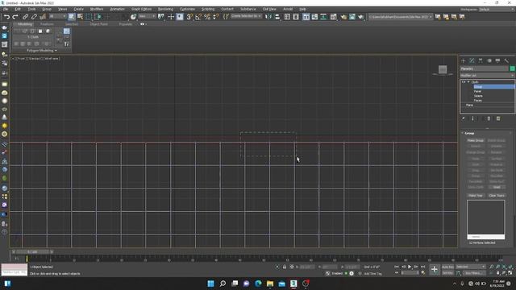Click the ViewCube in the viewport
This screenshot has height=290, width=516.
point(443,70)
